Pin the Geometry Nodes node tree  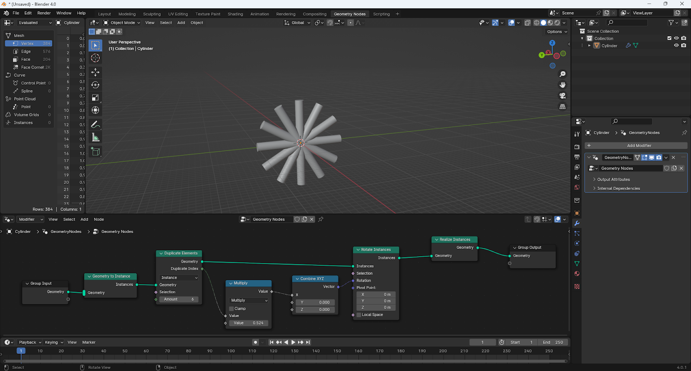tap(321, 219)
